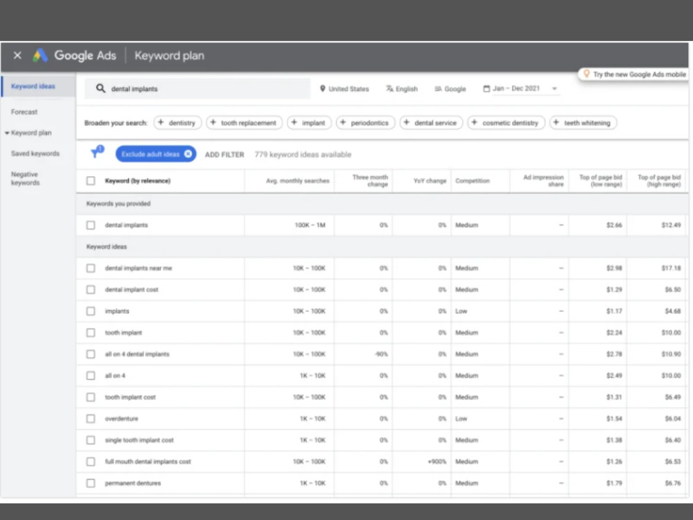Sort by Competition column header
Image resolution: width=693 pixels, height=520 pixels.
click(x=473, y=181)
